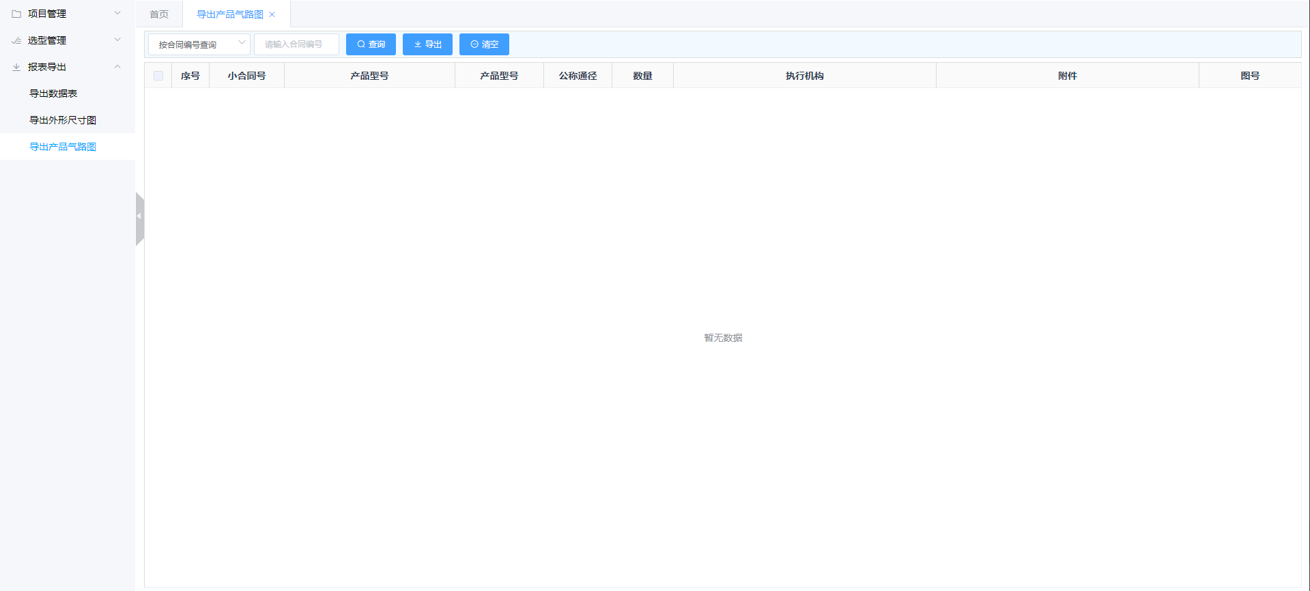Select 导出产品气路图 in the sidebar

click(x=63, y=147)
